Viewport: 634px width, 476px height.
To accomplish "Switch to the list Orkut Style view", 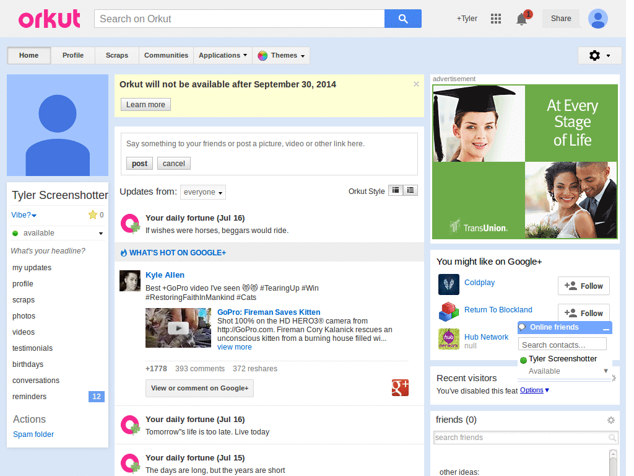I will [410, 190].
